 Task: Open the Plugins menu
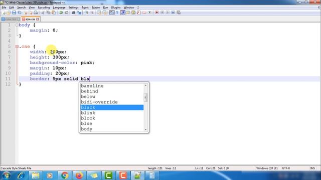(116, 7)
